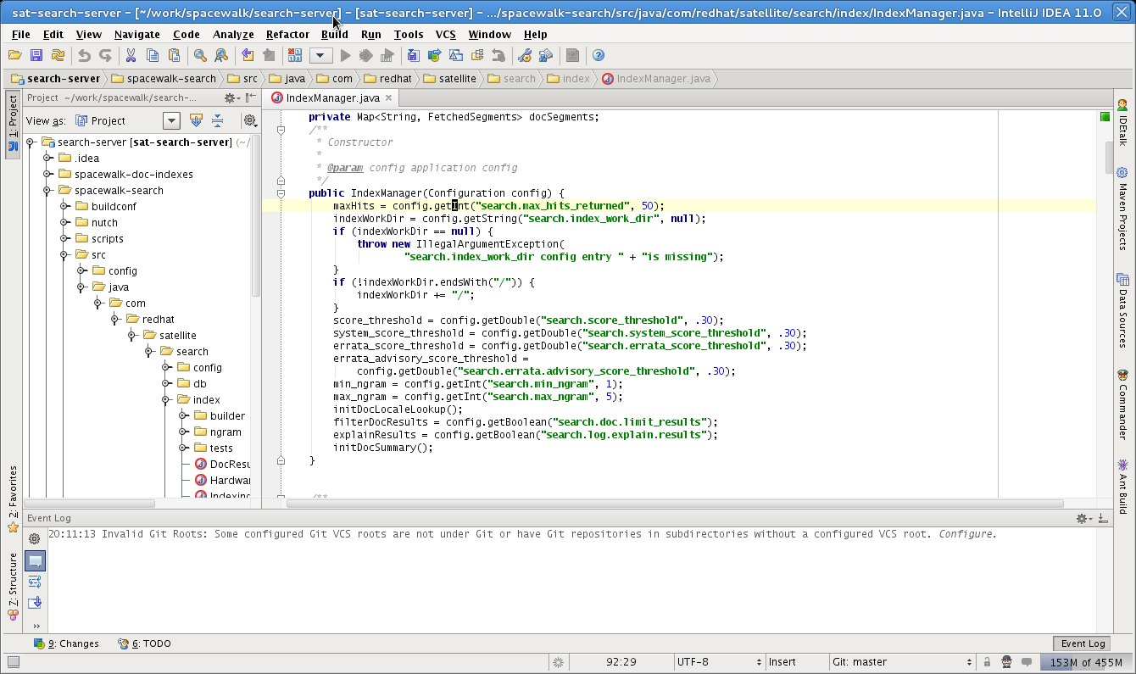Open the Analyze menu
This screenshot has width=1136, height=674.
coord(233,34)
